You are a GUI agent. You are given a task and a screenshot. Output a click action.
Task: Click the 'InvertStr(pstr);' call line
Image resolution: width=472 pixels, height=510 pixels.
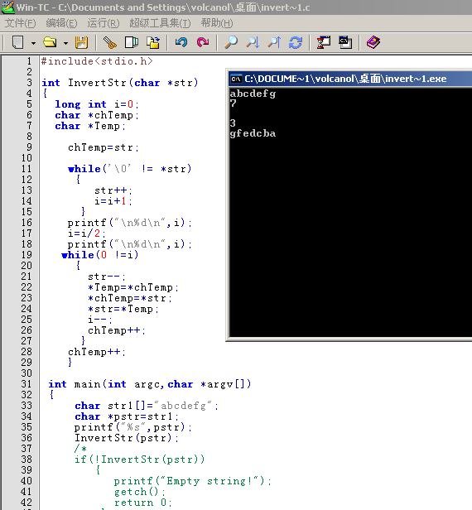click(127, 438)
